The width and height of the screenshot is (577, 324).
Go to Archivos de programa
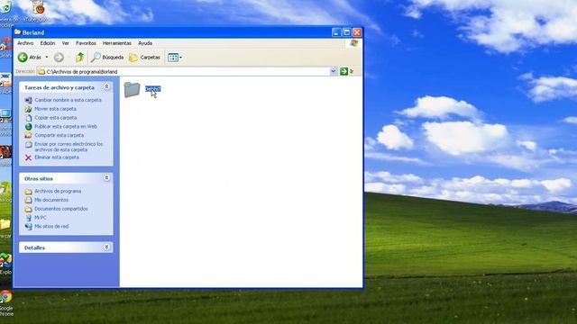(x=58, y=191)
